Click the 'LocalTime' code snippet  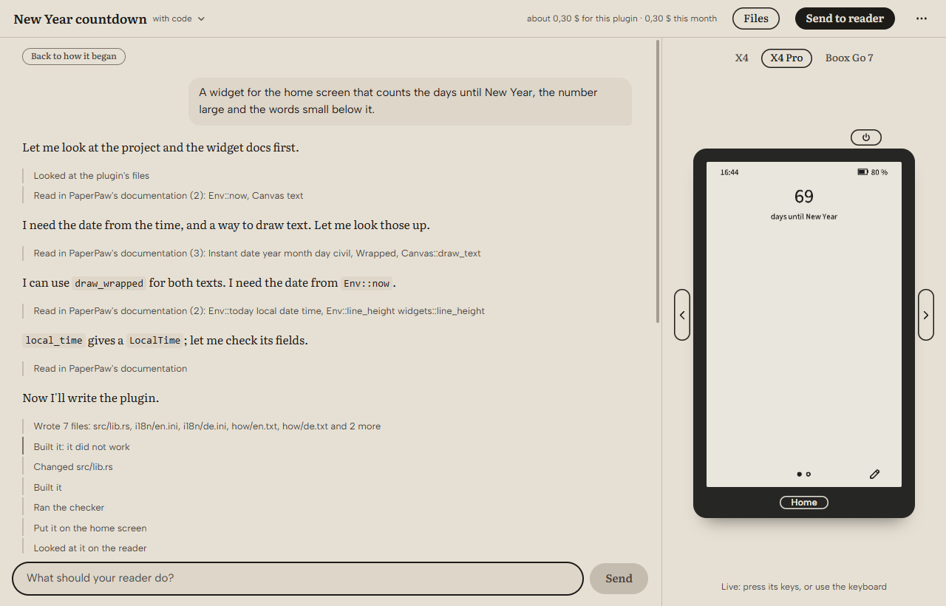coord(154,341)
